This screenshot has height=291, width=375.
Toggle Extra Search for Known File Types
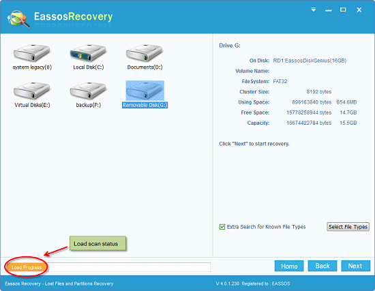click(x=222, y=227)
